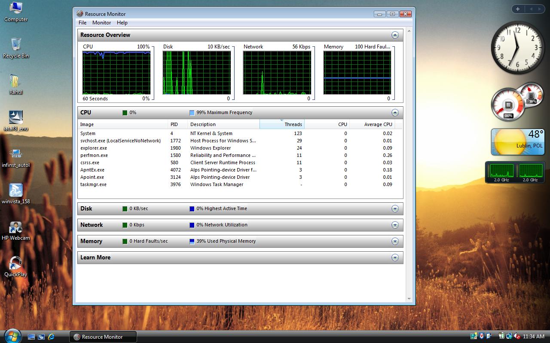550x343 pixels.
Task: Launch Internet Explorer from Quick Launch
Action: [x=51, y=337]
